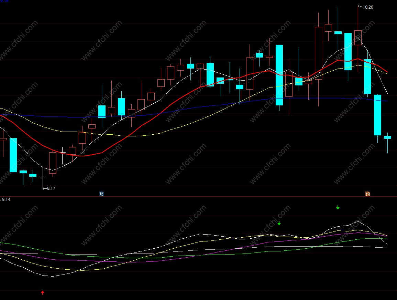Click the lower green down arrow sell signal
The height and width of the screenshot is (300, 397).
(x=279, y=223)
